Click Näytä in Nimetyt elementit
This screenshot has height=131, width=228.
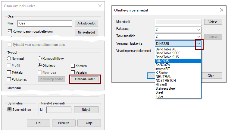click(x=86, y=110)
